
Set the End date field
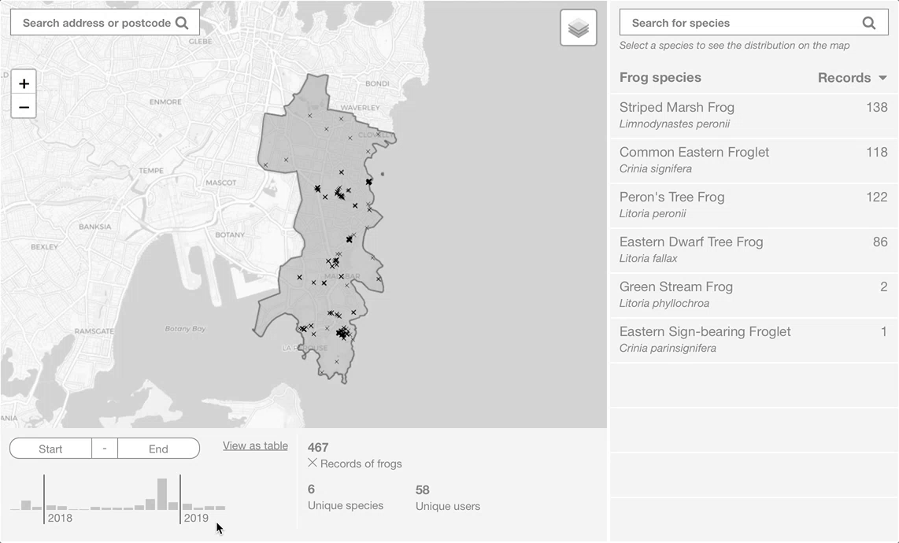coord(159,449)
